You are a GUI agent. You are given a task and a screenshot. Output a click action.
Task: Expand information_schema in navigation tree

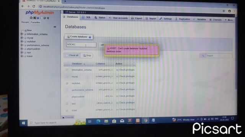(22, 34)
